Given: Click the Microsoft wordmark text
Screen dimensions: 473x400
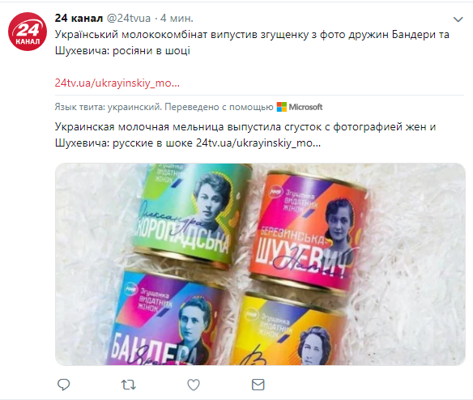Looking at the screenshot, I should tap(305, 107).
